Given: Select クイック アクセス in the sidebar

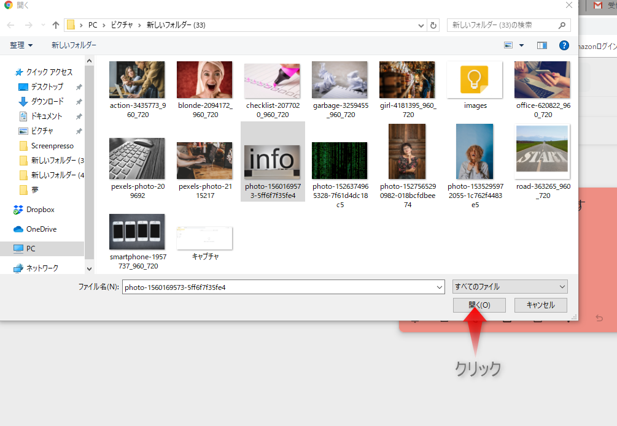Looking at the screenshot, I should coord(44,72).
